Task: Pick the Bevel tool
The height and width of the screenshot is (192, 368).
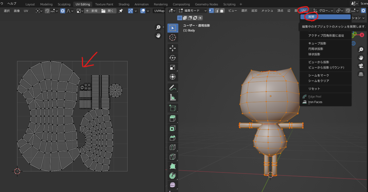Action: pos(173,138)
